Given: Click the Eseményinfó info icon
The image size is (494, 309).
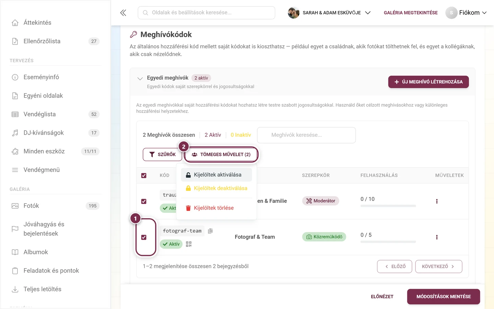Looking at the screenshot, I should pyautogui.click(x=15, y=77).
